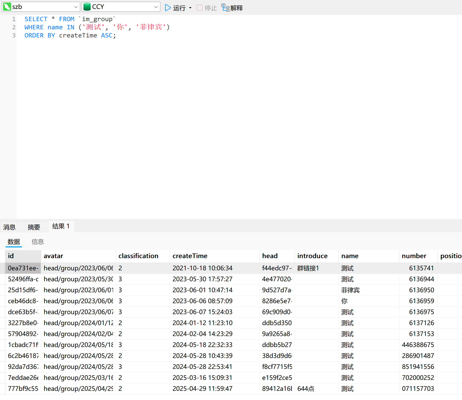Click the Explain query plan icon
This screenshot has height=400, width=462.
point(225,8)
